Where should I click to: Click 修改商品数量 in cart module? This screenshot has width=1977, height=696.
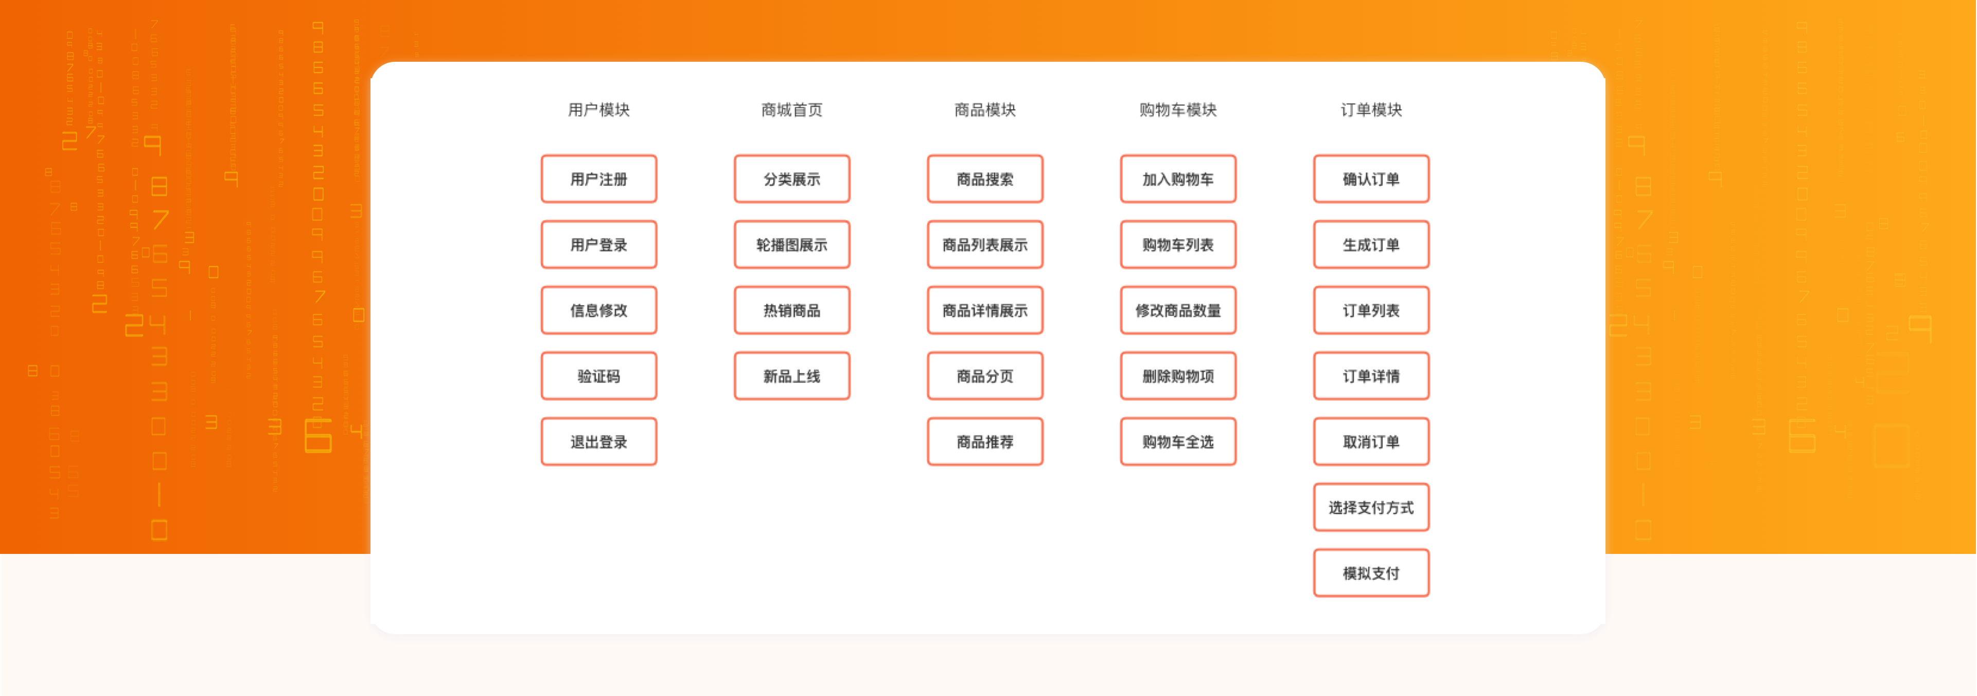click(1178, 310)
